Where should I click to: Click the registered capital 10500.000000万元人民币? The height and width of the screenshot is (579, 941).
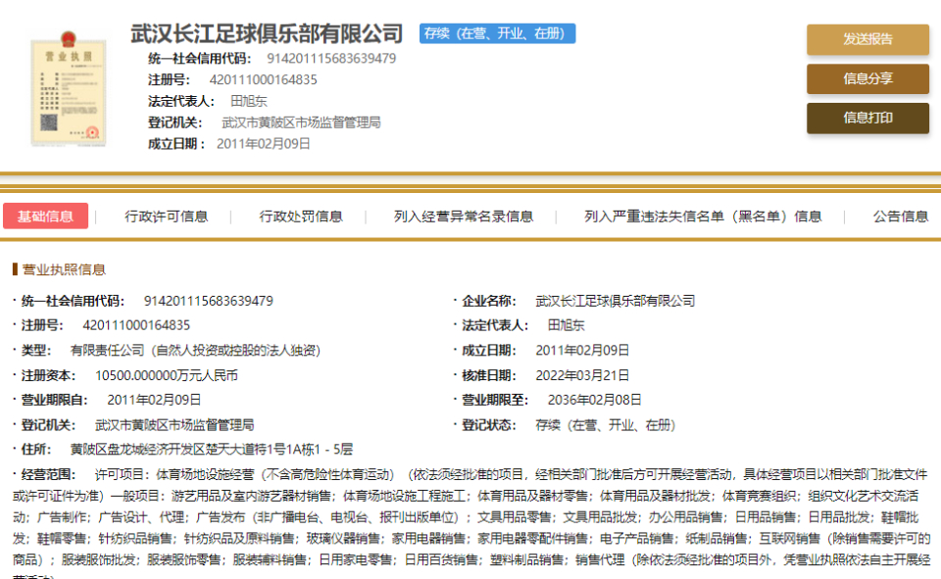(x=167, y=375)
